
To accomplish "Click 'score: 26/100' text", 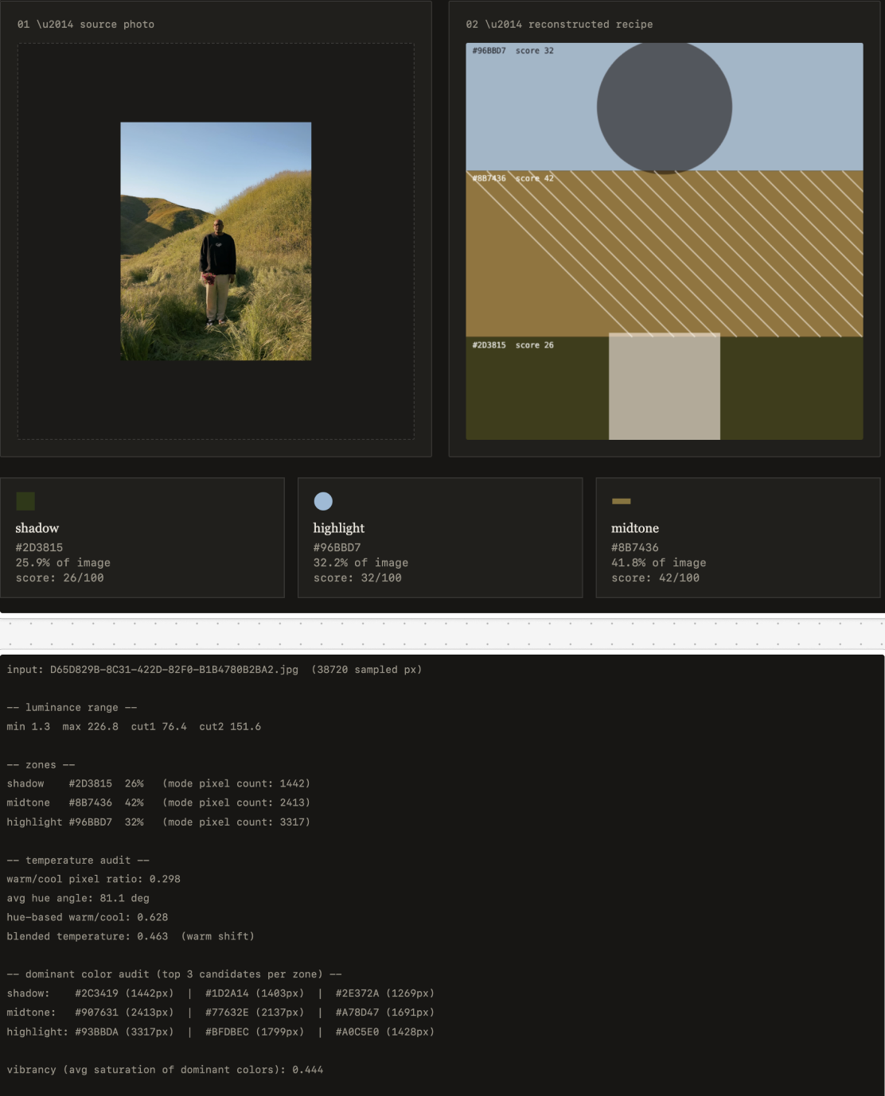I will point(60,577).
